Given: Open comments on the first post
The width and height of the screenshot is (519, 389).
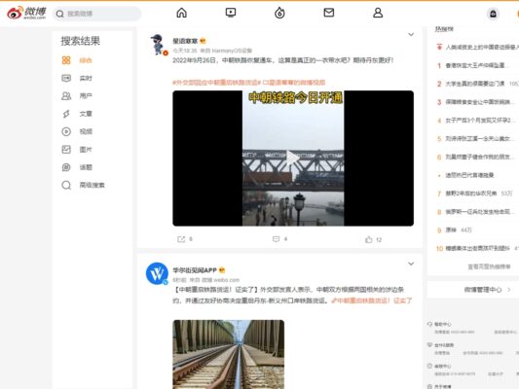Looking at the screenshot, I should [279, 239].
